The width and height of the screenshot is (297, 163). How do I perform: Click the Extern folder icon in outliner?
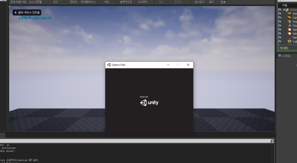pos(287,10)
